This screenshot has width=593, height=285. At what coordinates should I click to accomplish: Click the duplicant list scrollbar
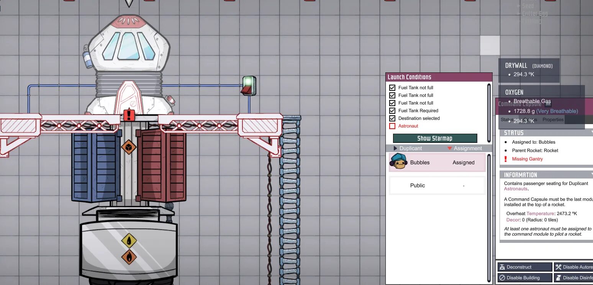489,218
